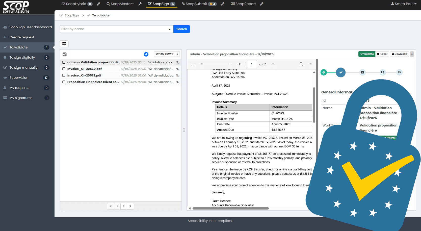Open the document thumbnails panel in the PDF viewer

[192, 64]
